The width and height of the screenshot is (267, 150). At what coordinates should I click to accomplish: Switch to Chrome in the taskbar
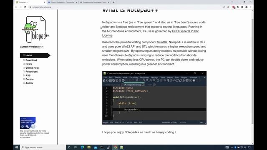tap(115, 147)
